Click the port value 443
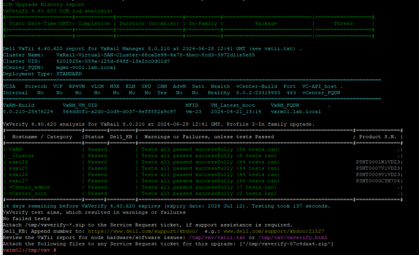The image size is (419, 255). pyautogui.click(x=291, y=93)
